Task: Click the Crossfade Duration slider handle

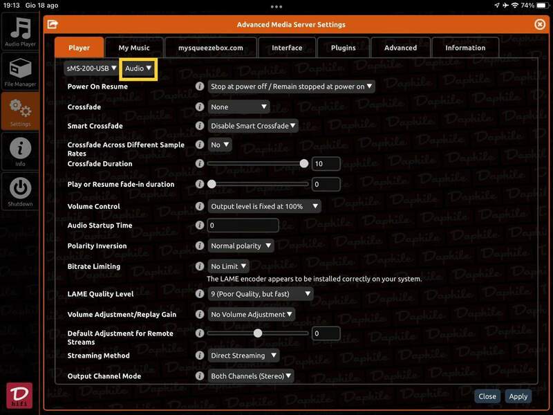Action: (x=303, y=164)
